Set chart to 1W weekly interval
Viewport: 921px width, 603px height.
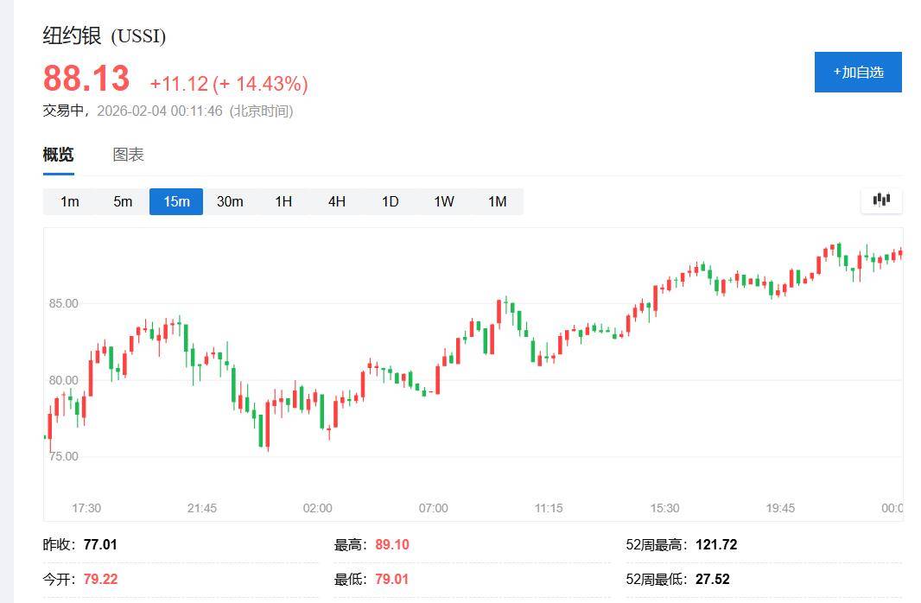coord(444,201)
